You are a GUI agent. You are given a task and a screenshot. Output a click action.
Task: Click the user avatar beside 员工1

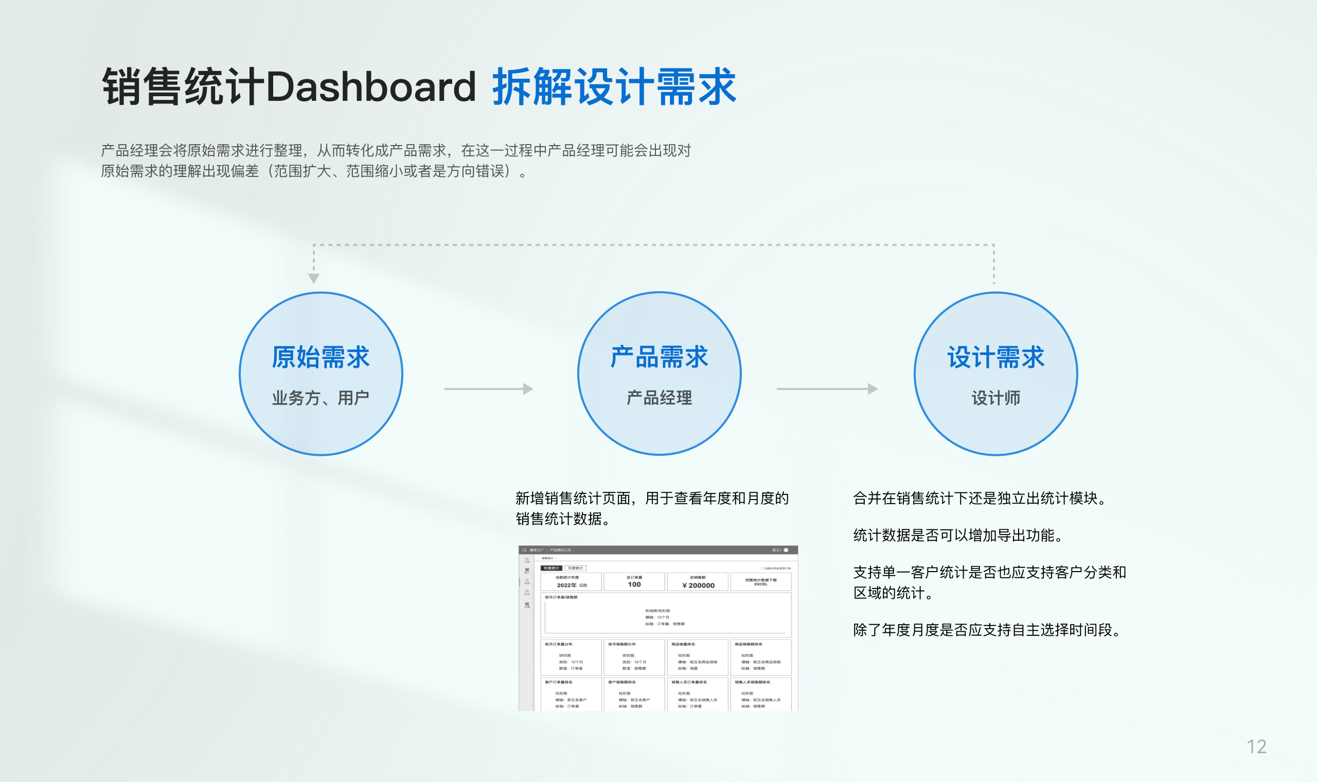coord(786,550)
